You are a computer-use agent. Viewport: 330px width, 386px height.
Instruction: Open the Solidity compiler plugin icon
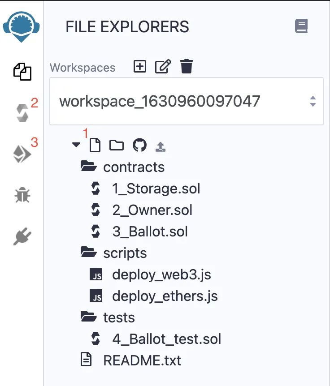[x=22, y=113]
